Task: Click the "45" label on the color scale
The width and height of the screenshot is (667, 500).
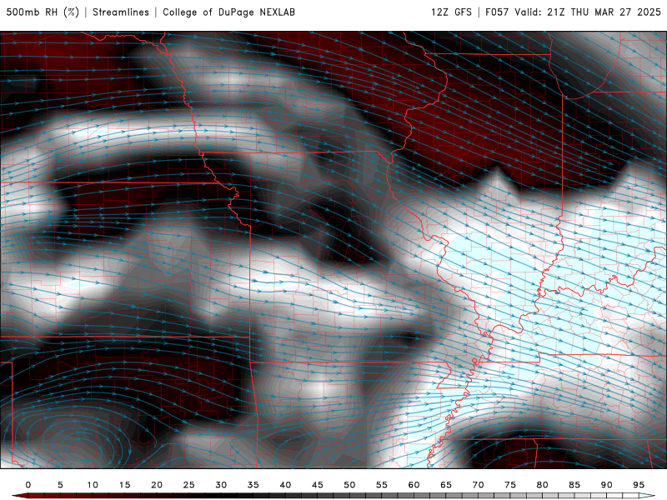Action: (x=318, y=485)
